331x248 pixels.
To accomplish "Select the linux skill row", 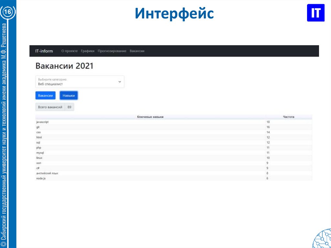I will click(174, 158).
